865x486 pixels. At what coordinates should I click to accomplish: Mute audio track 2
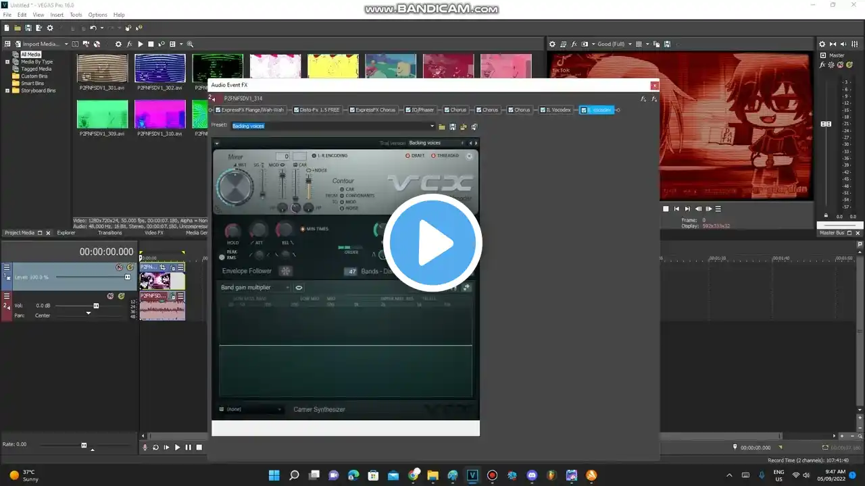tap(110, 296)
